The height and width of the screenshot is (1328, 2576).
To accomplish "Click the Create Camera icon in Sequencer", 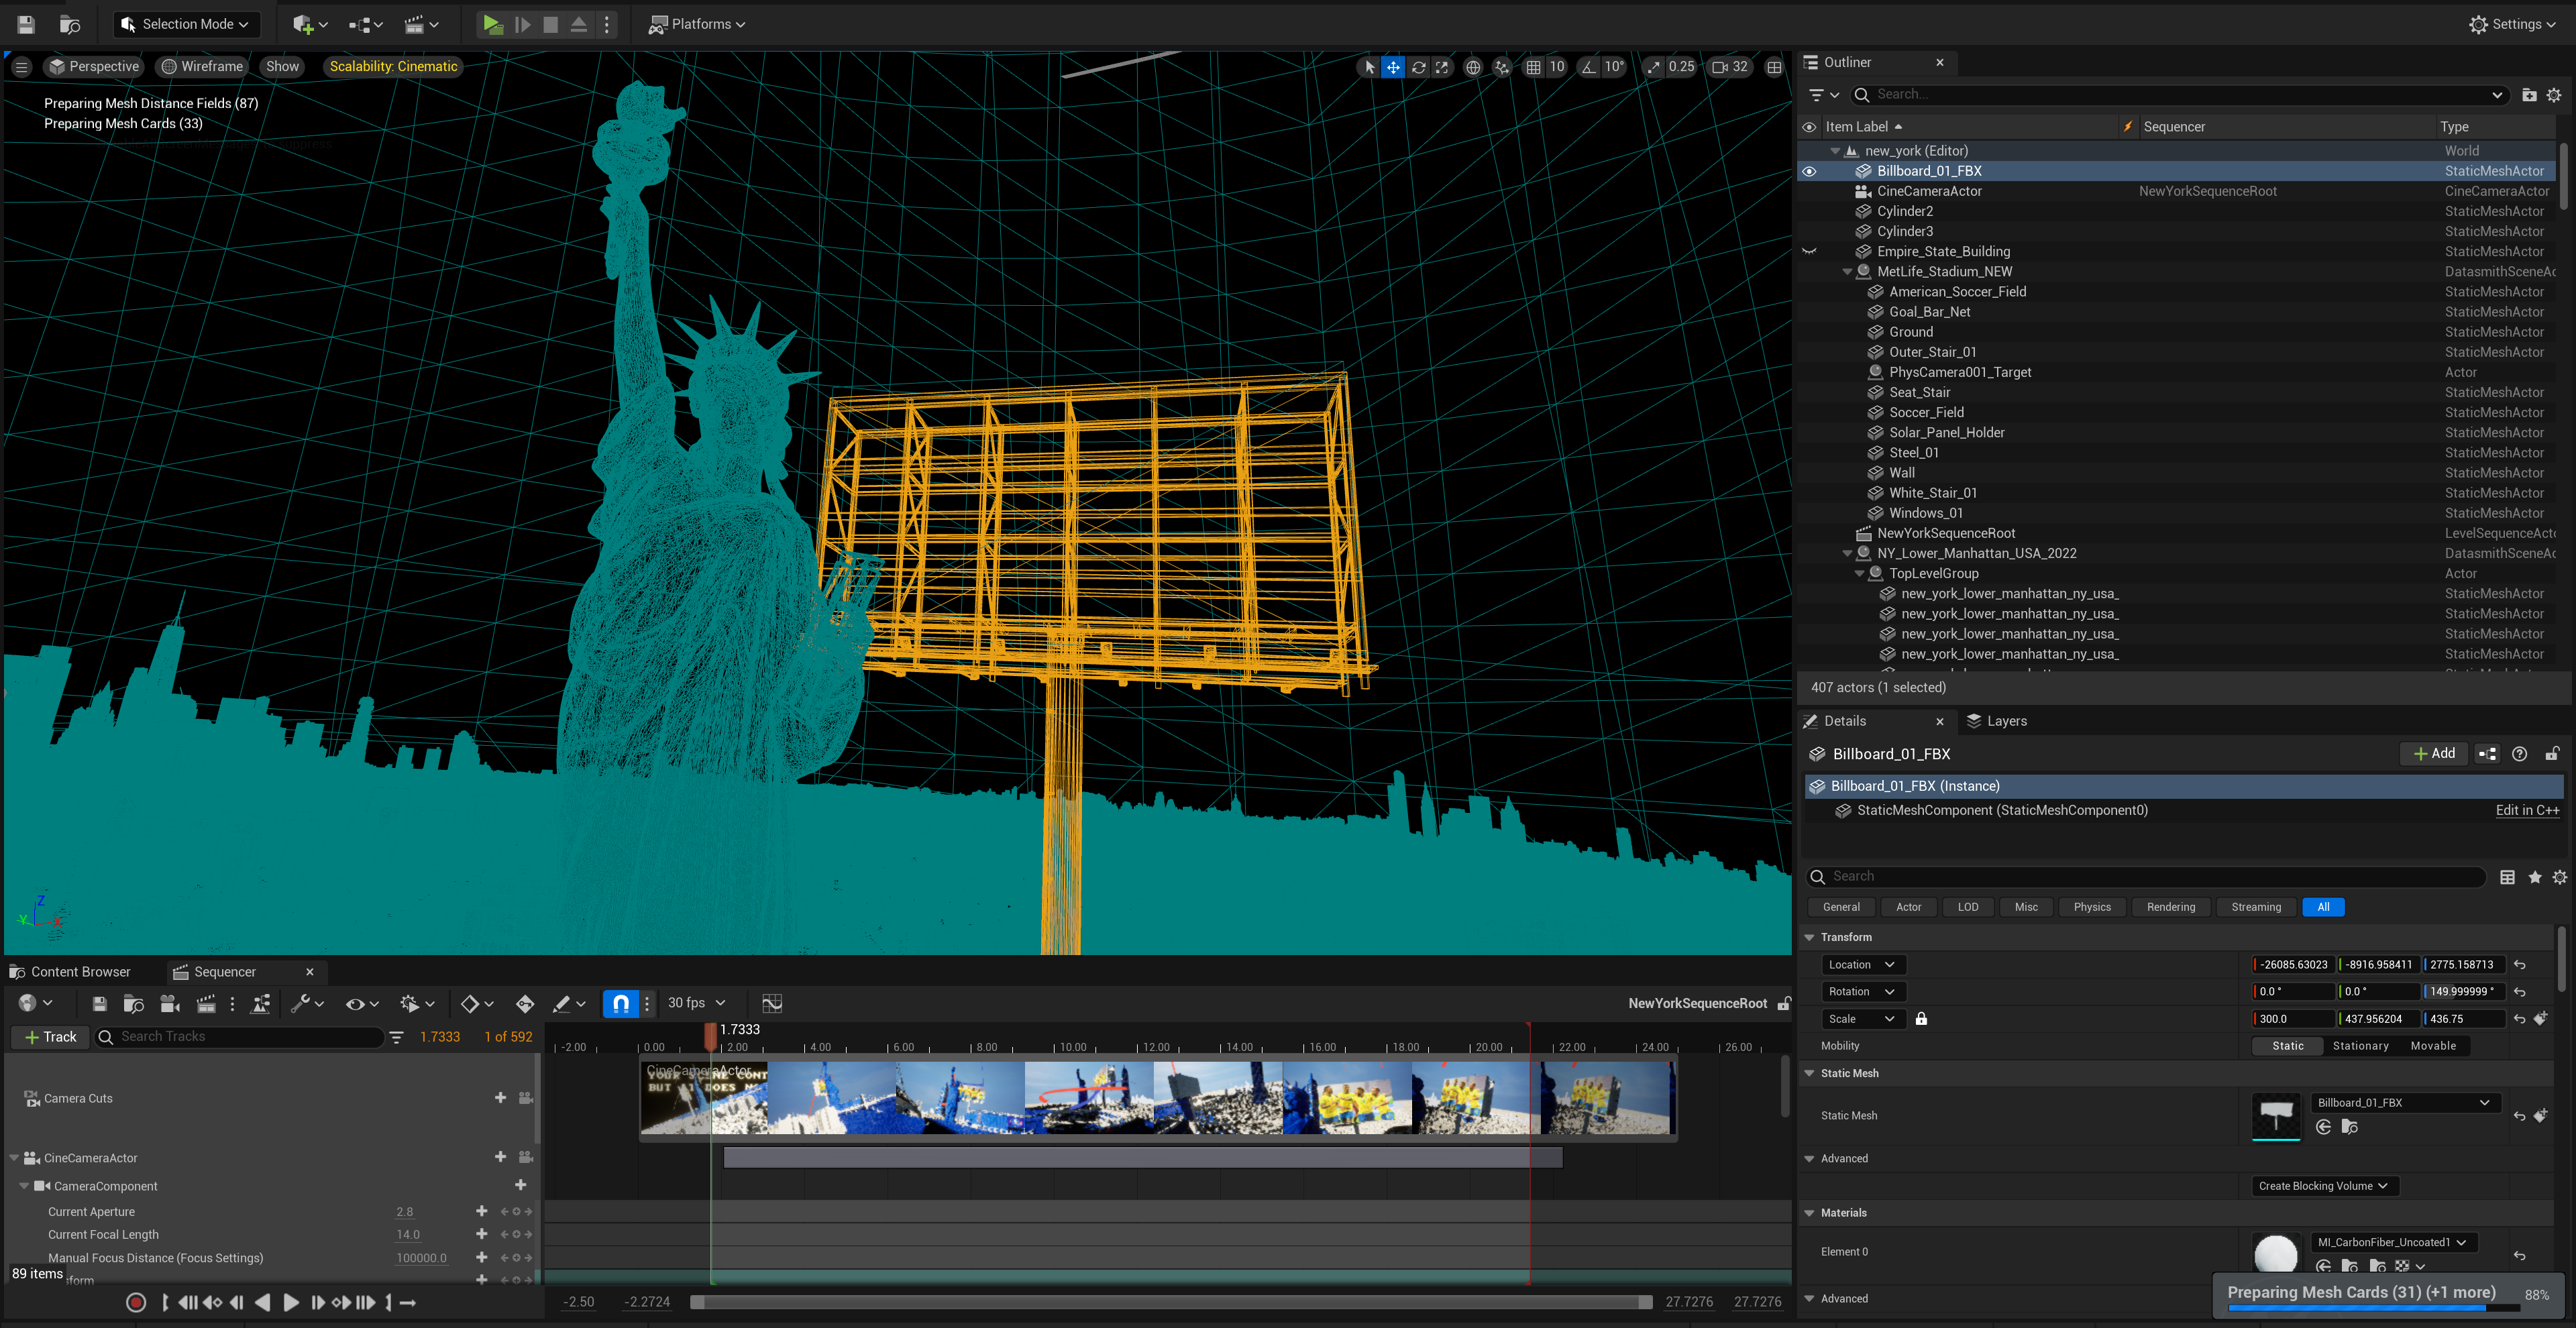I will coord(170,1004).
